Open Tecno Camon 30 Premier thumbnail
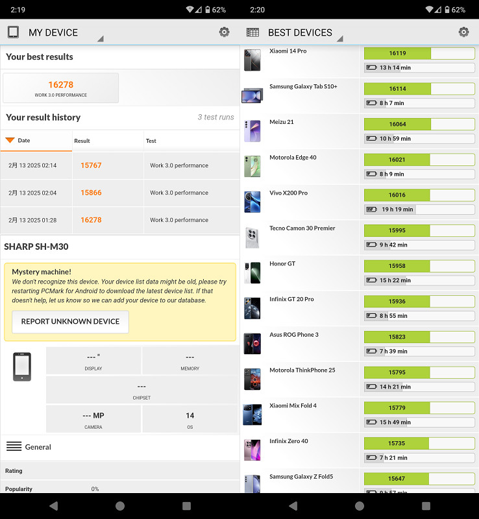The width and height of the screenshot is (479, 519). pos(252,237)
